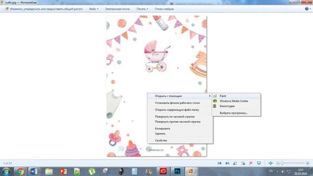The image size is (313, 176).
Task: Click the submenu arrow beside 'Открыть с помощью'
Action: [x=209, y=96]
